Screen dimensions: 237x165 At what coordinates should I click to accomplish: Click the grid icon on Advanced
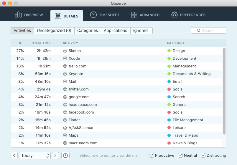[134, 15]
